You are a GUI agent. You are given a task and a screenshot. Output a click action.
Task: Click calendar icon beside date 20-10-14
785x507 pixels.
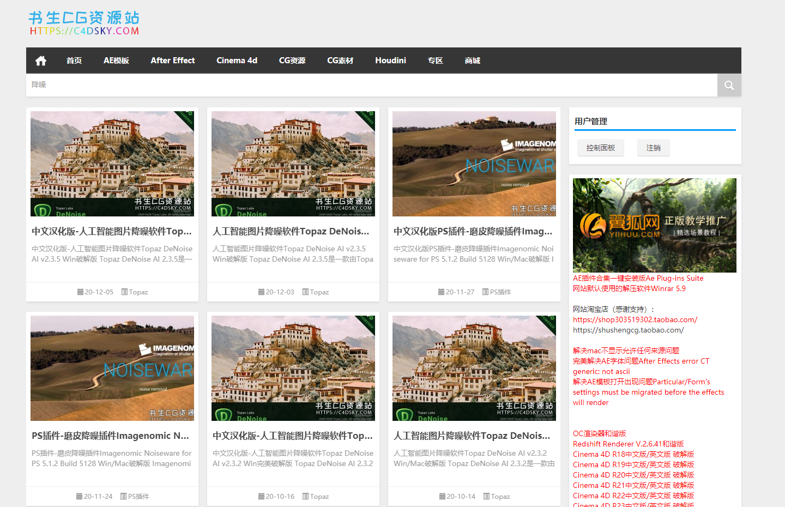[x=442, y=497]
